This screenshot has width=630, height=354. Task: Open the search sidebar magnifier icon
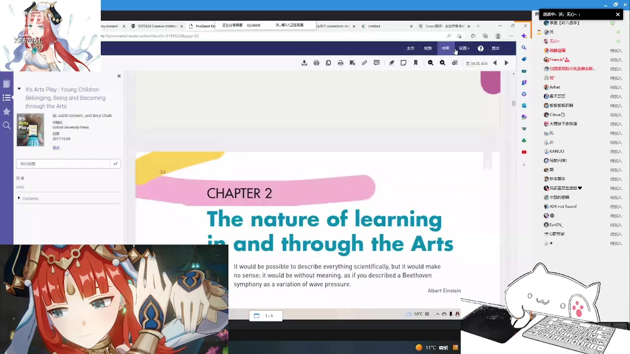click(x=6, y=125)
